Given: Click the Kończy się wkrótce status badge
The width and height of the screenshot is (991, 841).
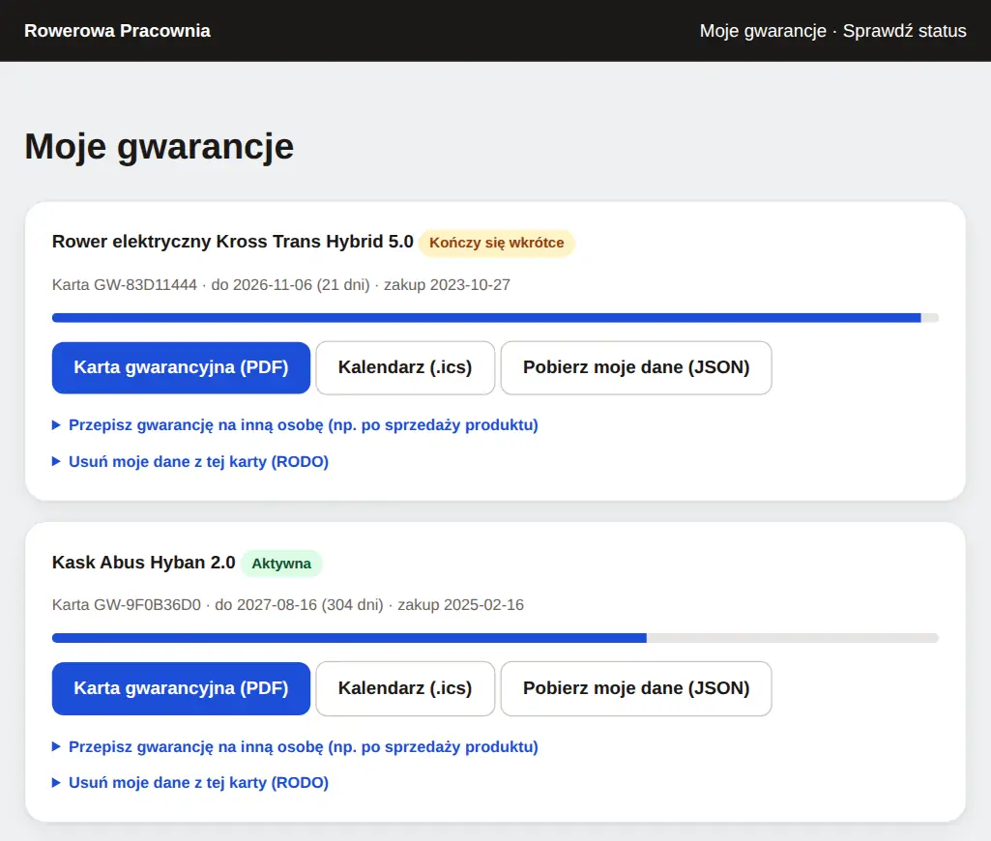Looking at the screenshot, I should pyautogui.click(x=496, y=243).
